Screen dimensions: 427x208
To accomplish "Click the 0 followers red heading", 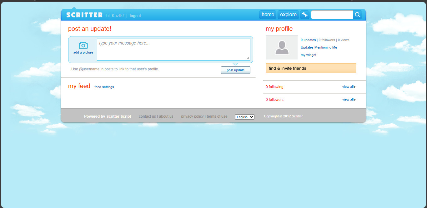I will 274,100.
